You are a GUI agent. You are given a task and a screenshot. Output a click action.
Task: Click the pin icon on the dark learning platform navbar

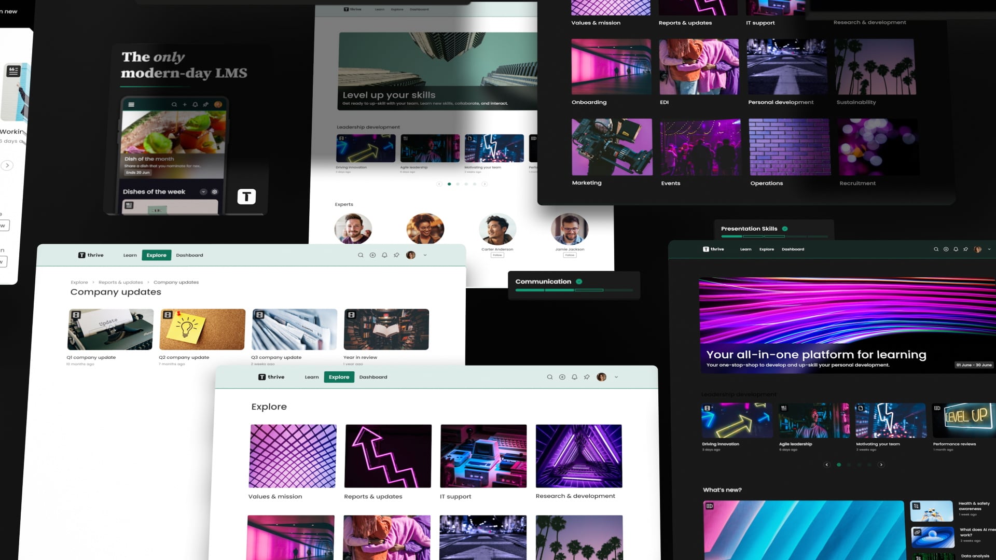[965, 249]
